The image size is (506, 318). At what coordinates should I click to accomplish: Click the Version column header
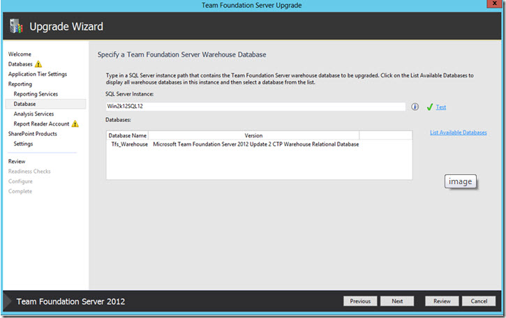pos(253,135)
